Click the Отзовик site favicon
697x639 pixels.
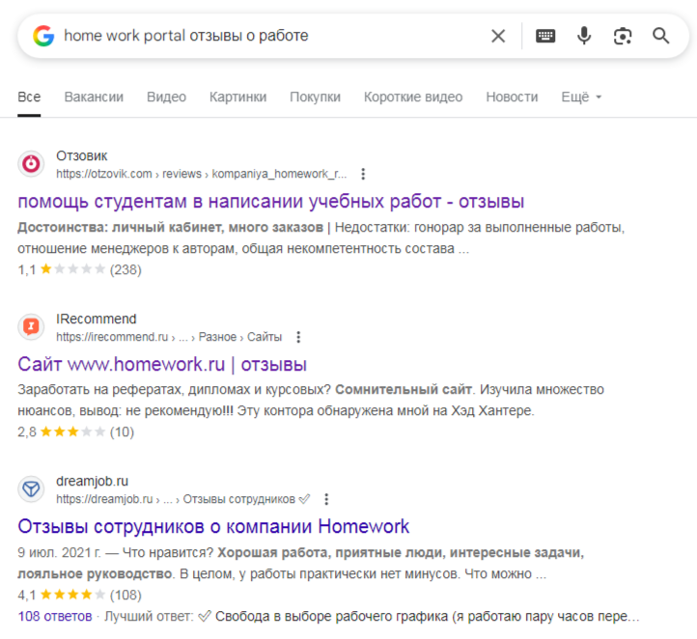click(x=32, y=164)
